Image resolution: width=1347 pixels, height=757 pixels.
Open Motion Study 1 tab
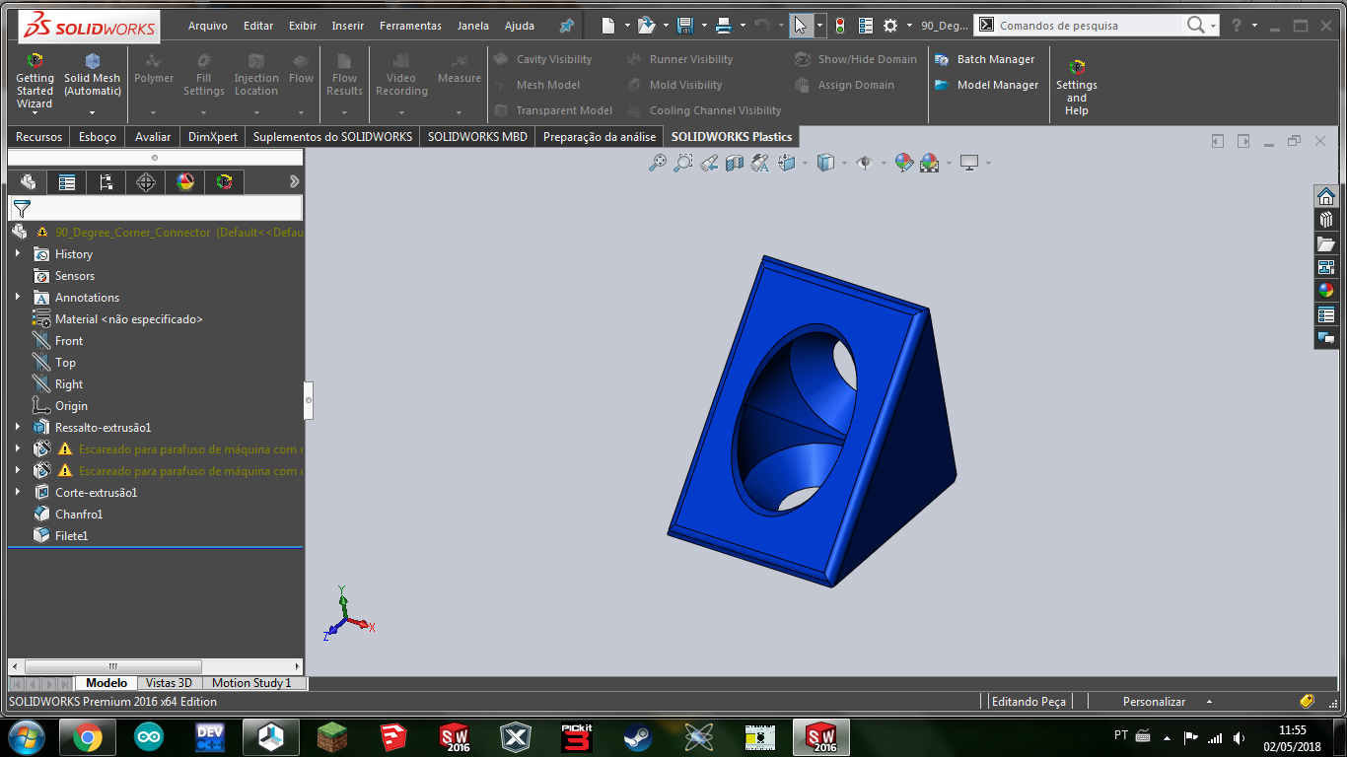coord(251,683)
